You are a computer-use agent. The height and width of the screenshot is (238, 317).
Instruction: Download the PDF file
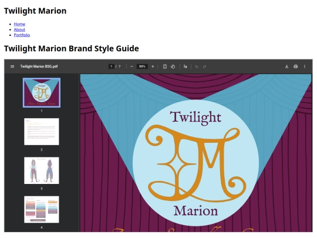286,66
